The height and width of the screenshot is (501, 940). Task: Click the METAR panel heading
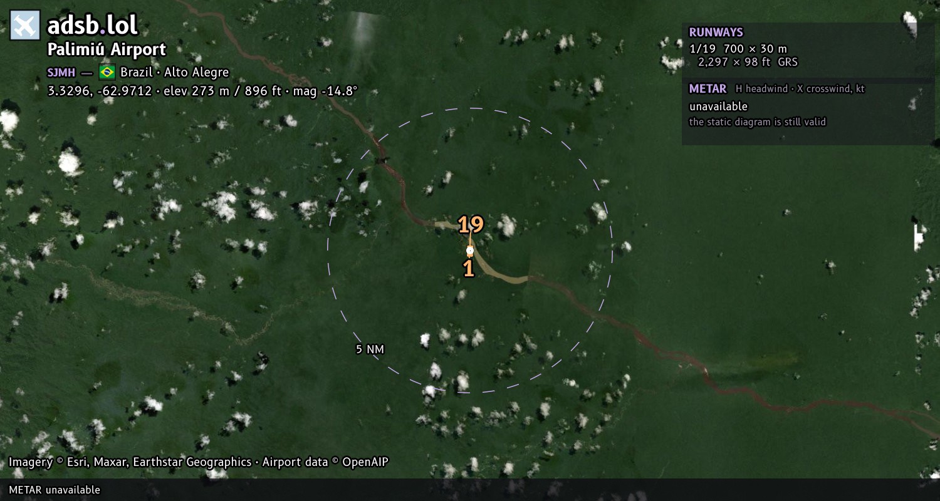point(708,89)
